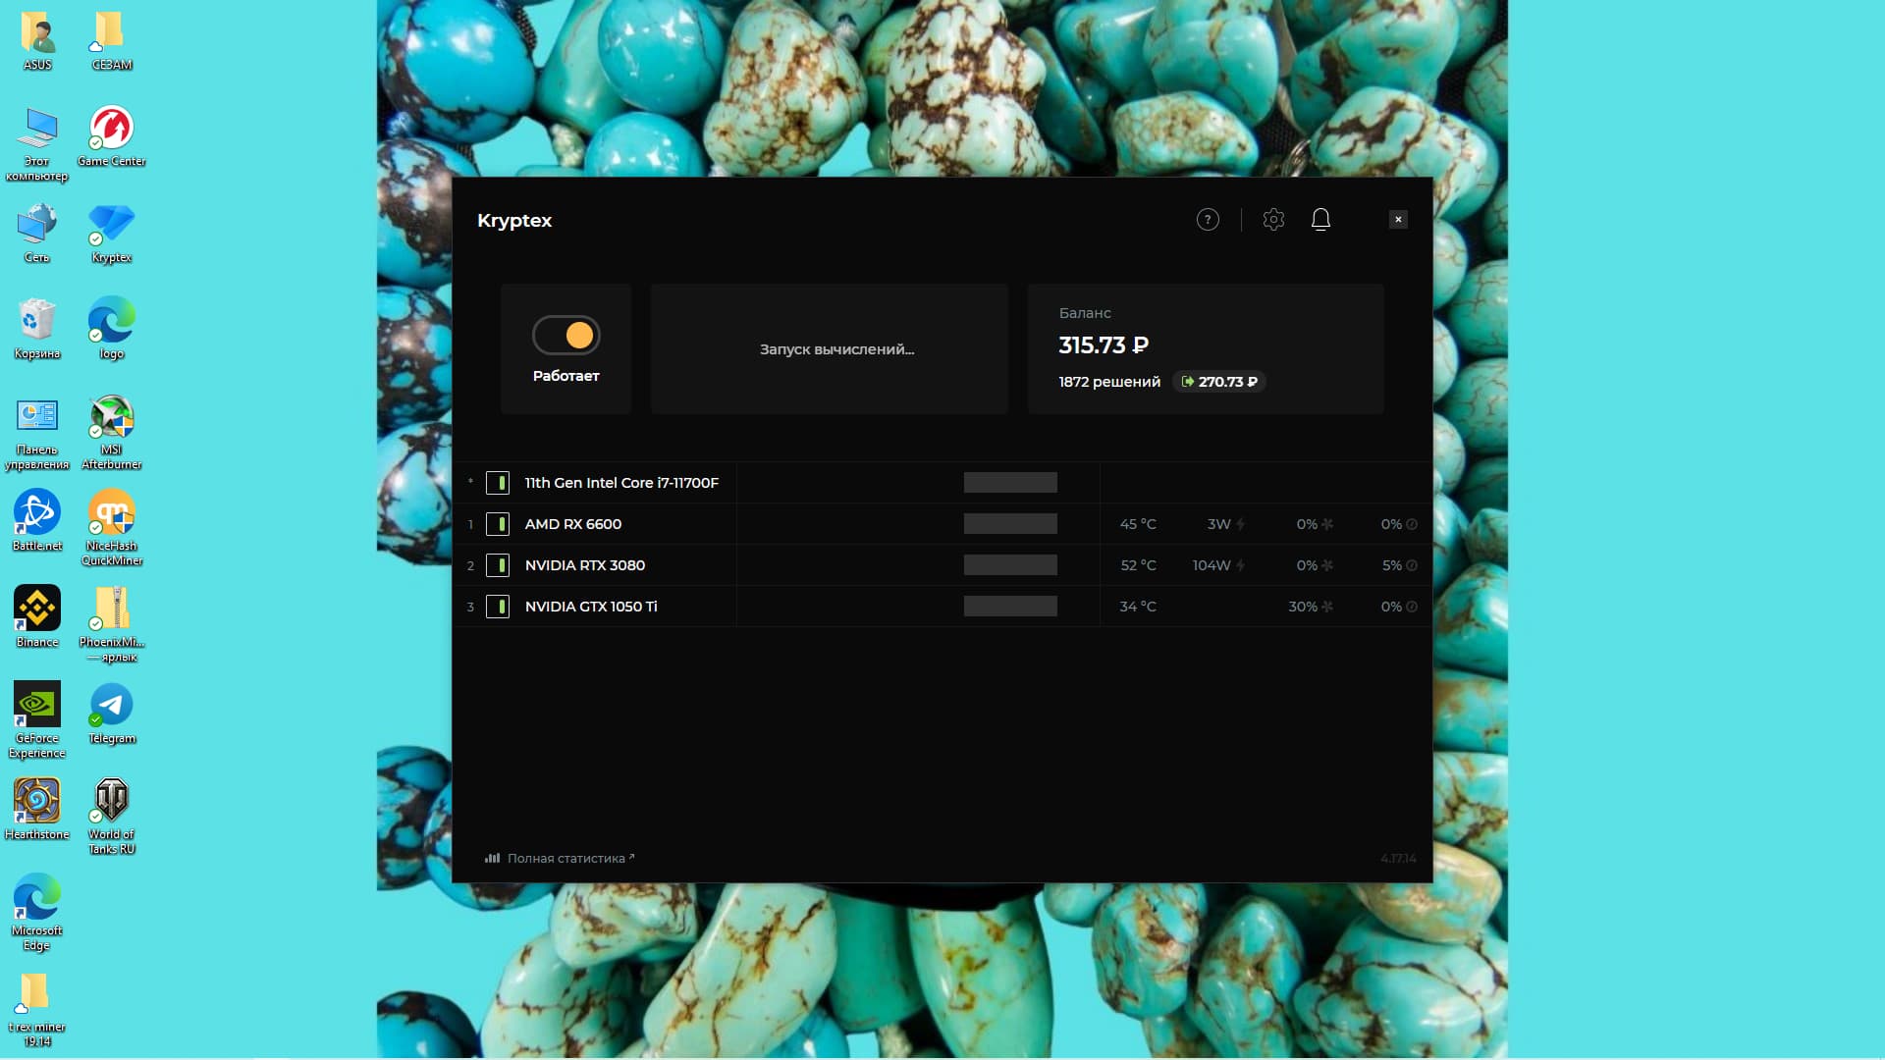1885x1060 pixels.
Task: Select the AMD RX 6600 device name
Action: [x=573, y=524]
